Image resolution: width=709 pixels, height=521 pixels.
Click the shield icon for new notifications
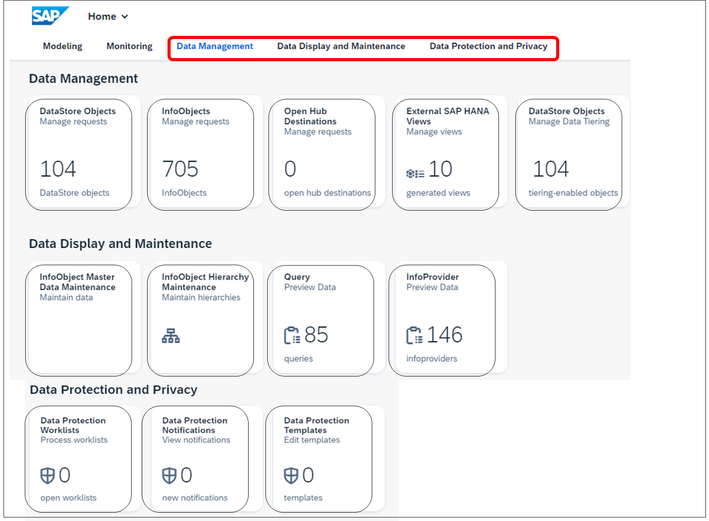pyautogui.click(x=169, y=476)
